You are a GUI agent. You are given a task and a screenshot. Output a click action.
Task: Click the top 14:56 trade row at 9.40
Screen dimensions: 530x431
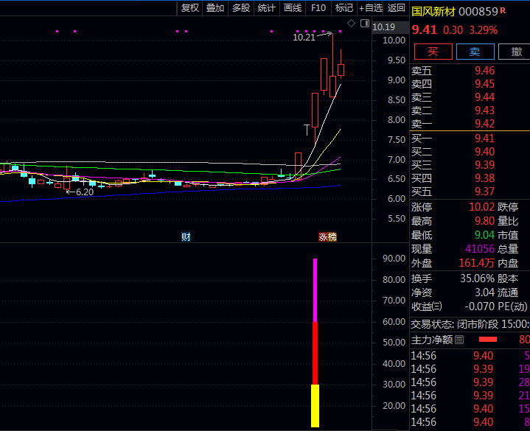click(x=470, y=355)
